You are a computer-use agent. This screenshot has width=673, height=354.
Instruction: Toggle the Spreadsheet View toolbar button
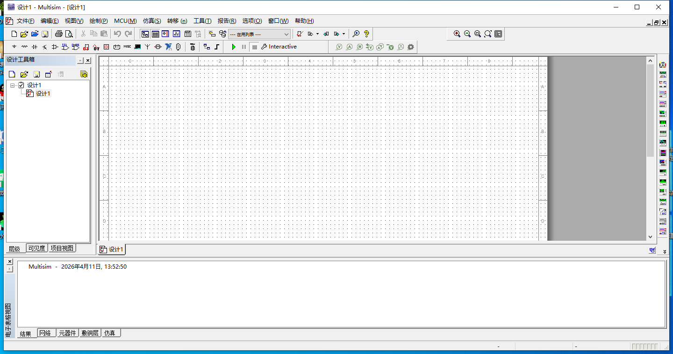click(155, 34)
